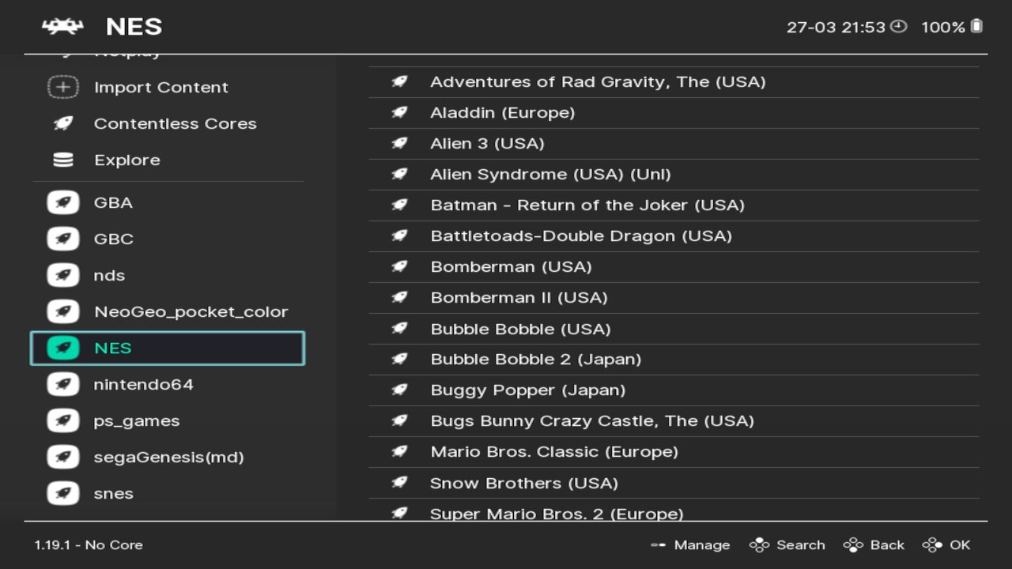Viewport: 1012px width, 569px height.
Task: Launch Mario Bros. Classic (Europe)
Action: [674, 451]
